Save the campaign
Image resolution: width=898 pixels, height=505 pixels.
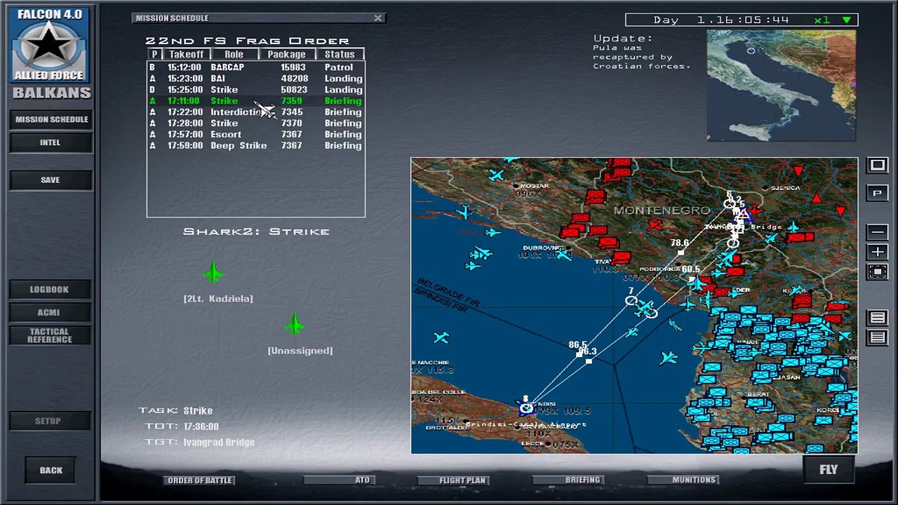click(51, 180)
